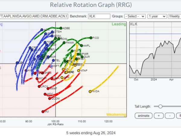Select the GLW data point
The height and width of the screenshot is (136, 181).
82,57
